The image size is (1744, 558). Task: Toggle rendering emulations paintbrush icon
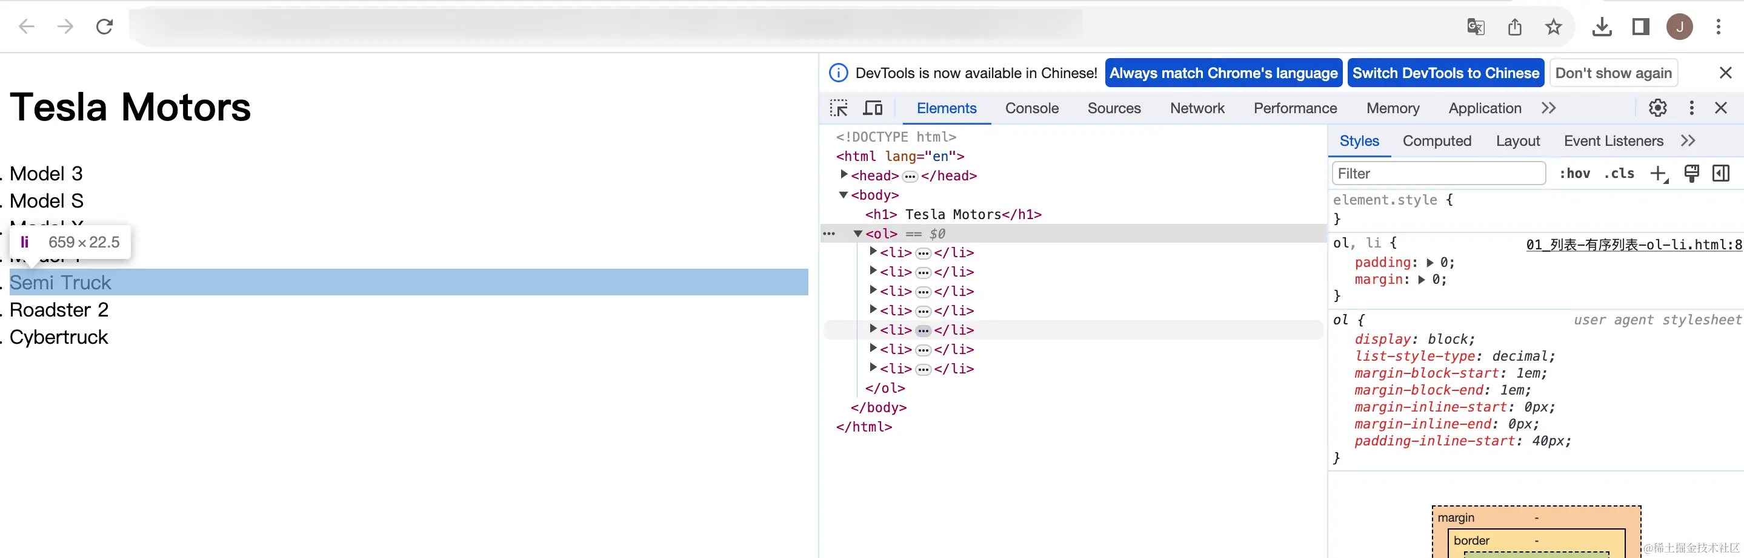click(1691, 174)
